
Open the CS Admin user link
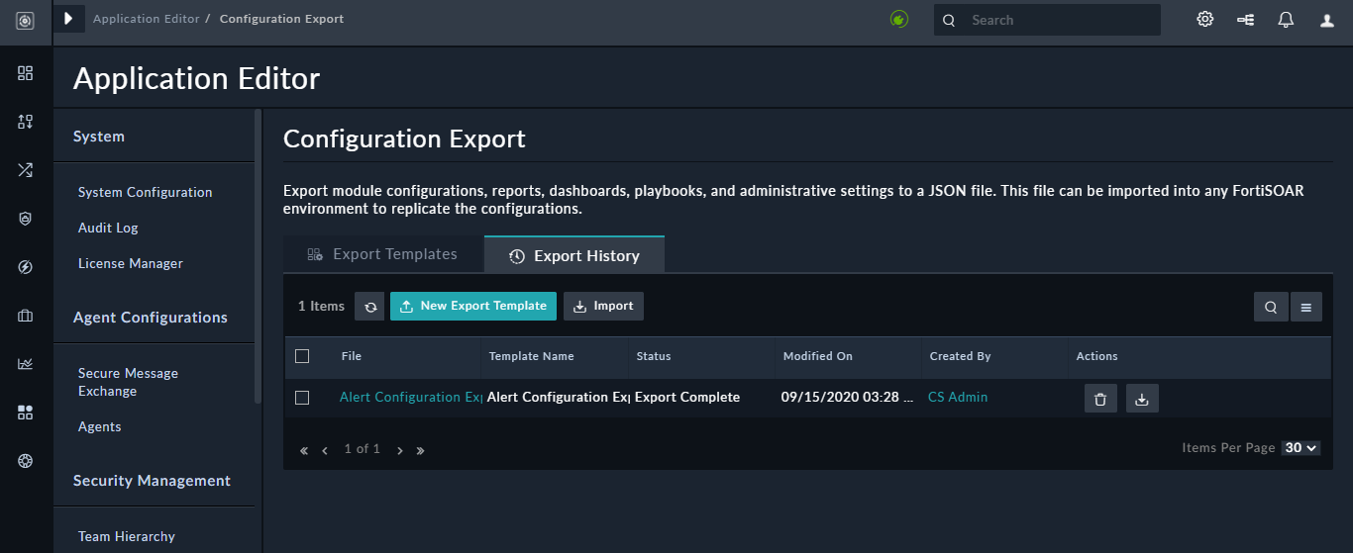point(958,398)
